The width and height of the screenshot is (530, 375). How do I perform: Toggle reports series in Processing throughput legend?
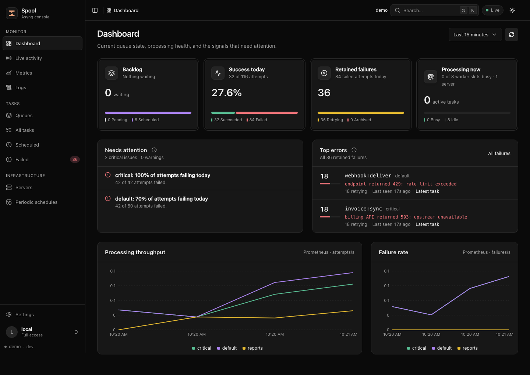point(252,348)
